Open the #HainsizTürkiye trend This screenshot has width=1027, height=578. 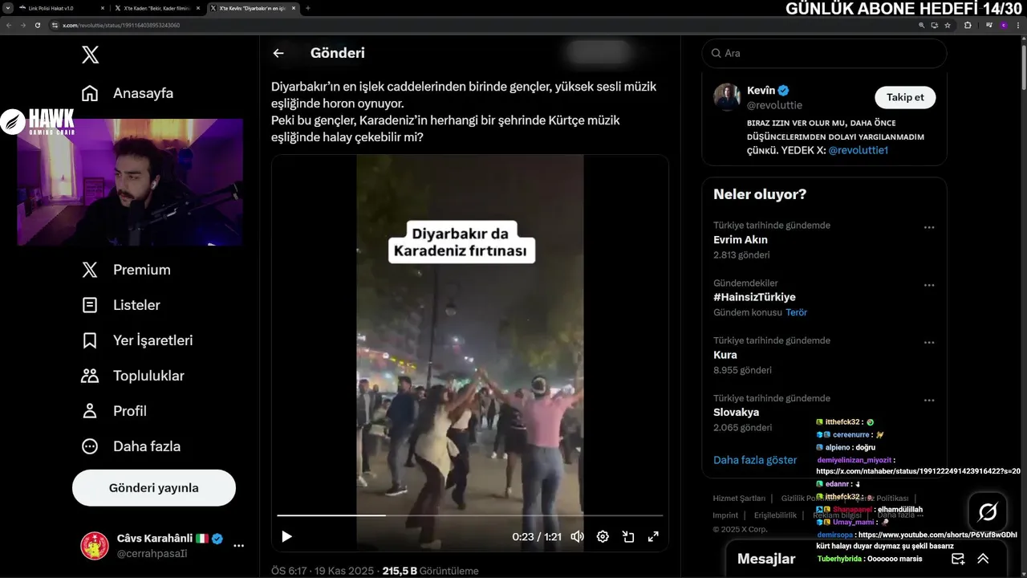coord(754,297)
